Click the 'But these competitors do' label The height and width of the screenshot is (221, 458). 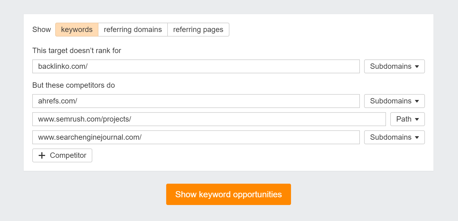point(74,85)
